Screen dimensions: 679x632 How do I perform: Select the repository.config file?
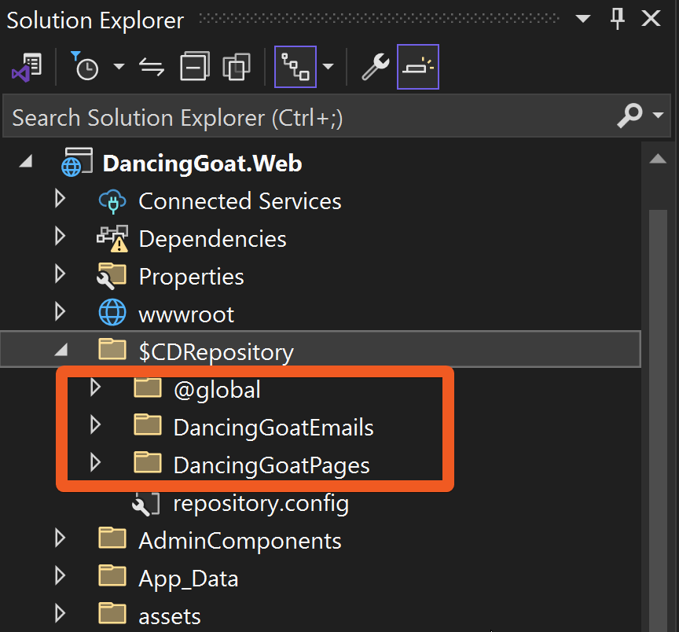(x=260, y=503)
